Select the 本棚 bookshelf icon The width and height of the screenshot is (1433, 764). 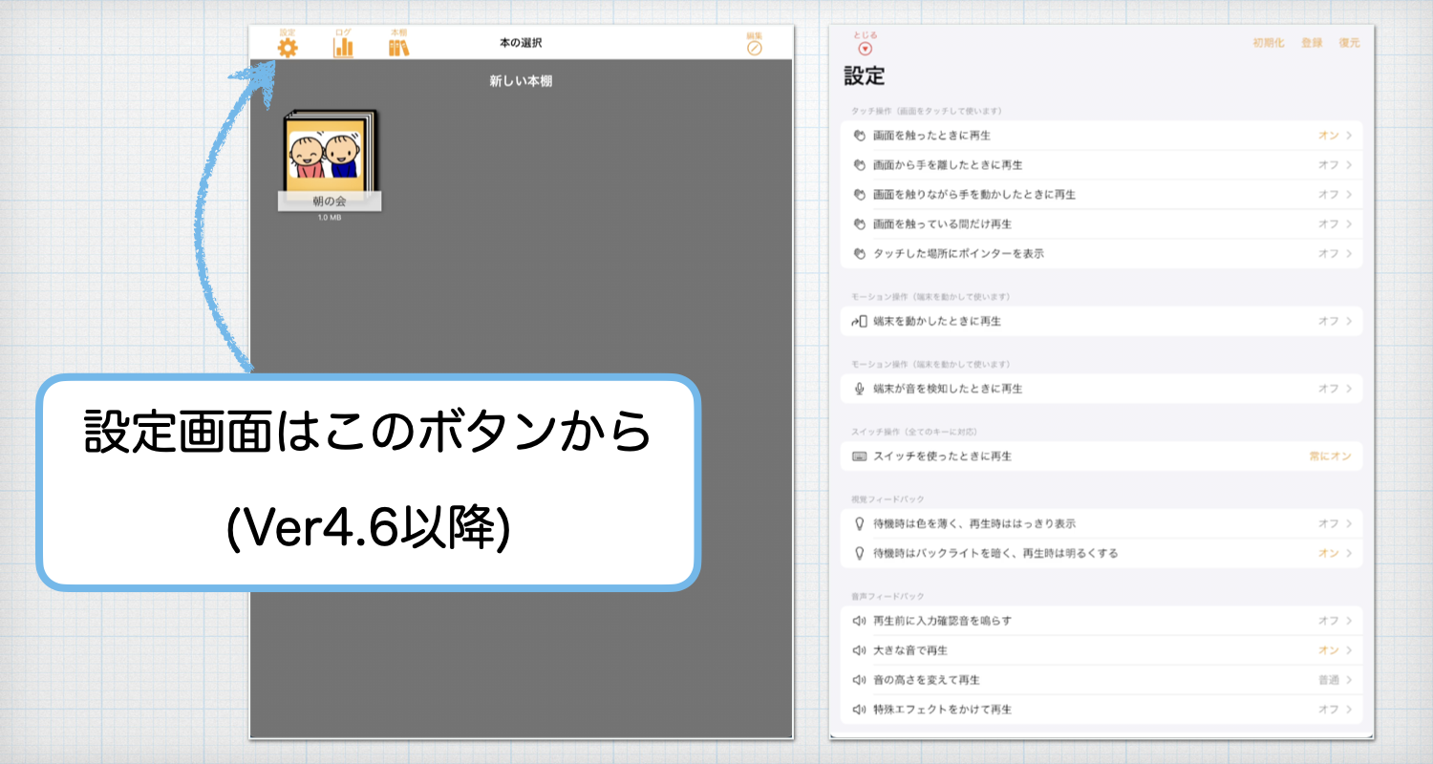click(x=399, y=44)
